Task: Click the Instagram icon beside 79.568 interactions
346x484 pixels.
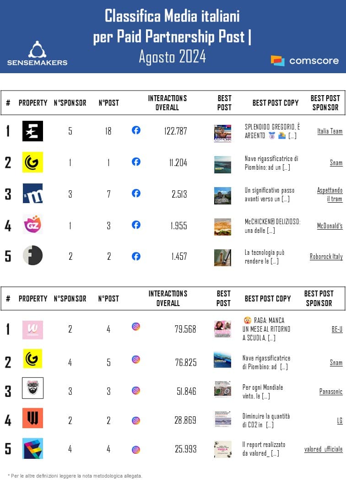Action: (x=136, y=327)
